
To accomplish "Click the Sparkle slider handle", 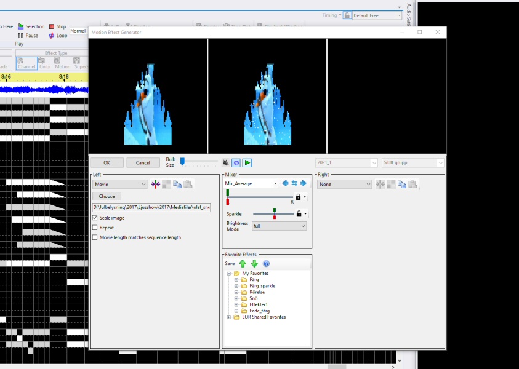I will pos(275,213).
